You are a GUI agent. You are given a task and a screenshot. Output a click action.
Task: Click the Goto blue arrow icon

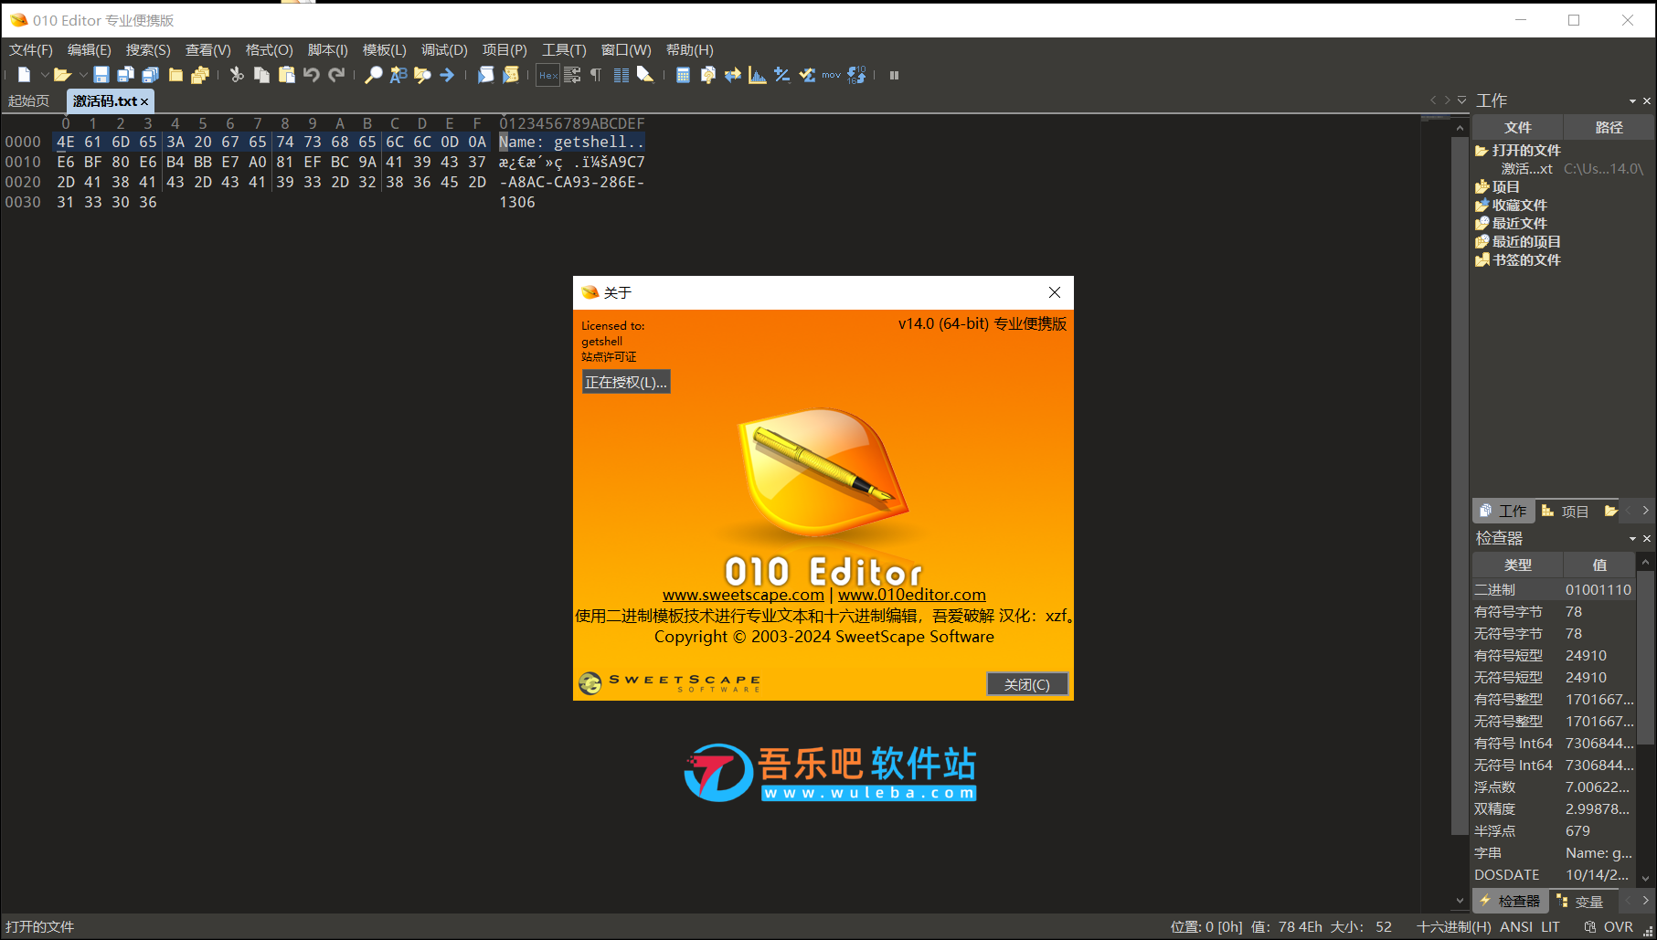447,75
